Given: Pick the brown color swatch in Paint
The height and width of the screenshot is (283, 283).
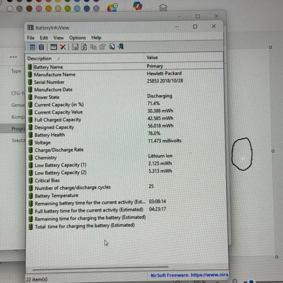Looking at the screenshot, I should tap(29, 9).
